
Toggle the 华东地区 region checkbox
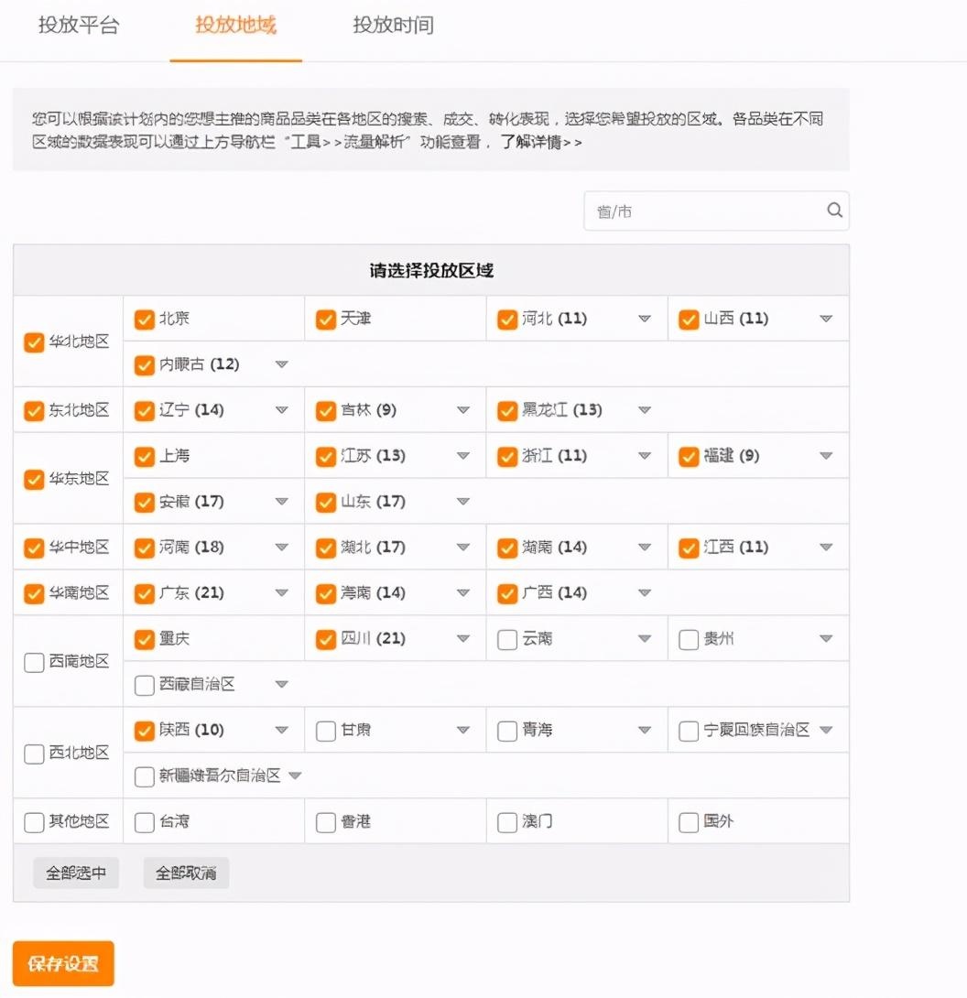pos(34,479)
